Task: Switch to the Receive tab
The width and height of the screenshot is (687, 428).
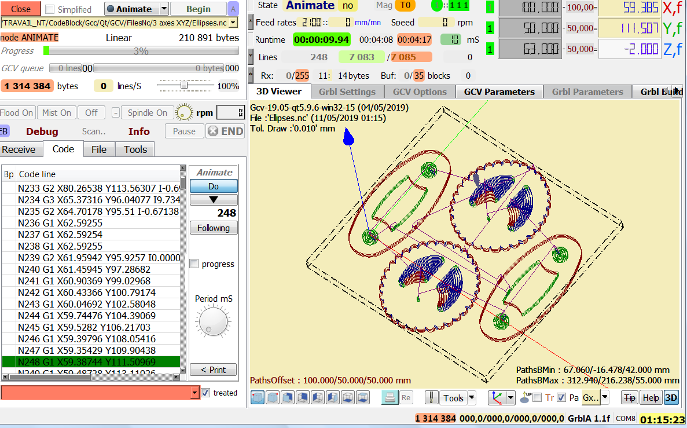Action: [x=19, y=149]
